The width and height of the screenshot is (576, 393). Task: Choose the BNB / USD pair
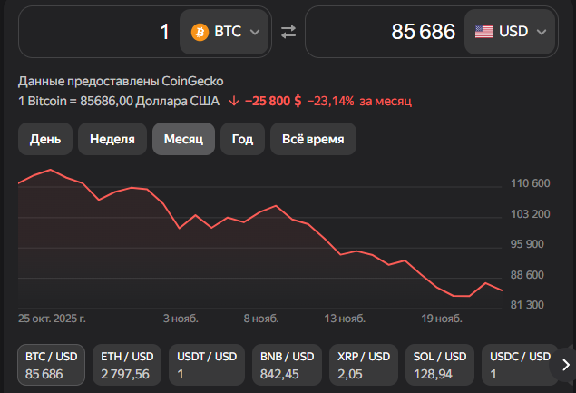(x=285, y=364)
